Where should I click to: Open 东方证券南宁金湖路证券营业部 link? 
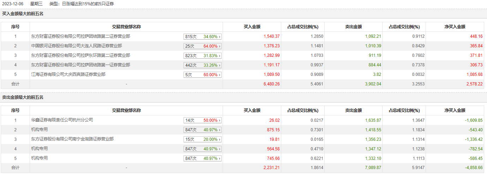pyautogui.click(x=72, y=139)
